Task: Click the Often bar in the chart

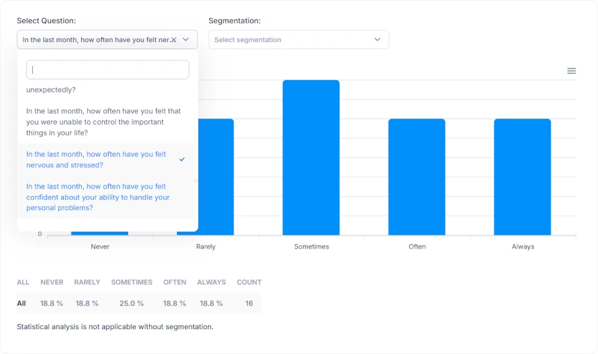Action: (x=417, y=177)
